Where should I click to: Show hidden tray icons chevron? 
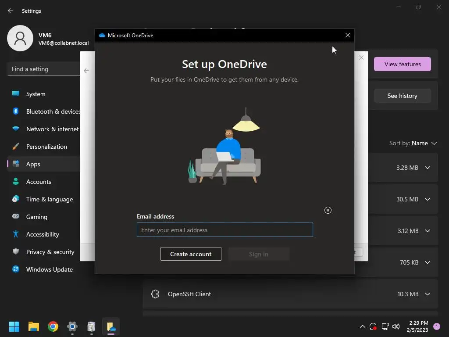(362, 326)
